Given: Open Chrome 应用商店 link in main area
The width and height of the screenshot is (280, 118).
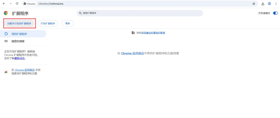Looking at the screenshot, I should click(x=132, y=53).
